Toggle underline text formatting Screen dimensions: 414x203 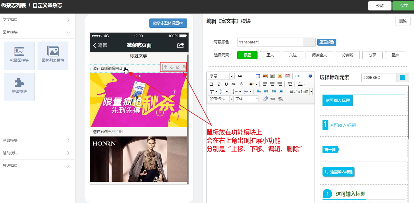pyautogui.click(x=226, y=84)
